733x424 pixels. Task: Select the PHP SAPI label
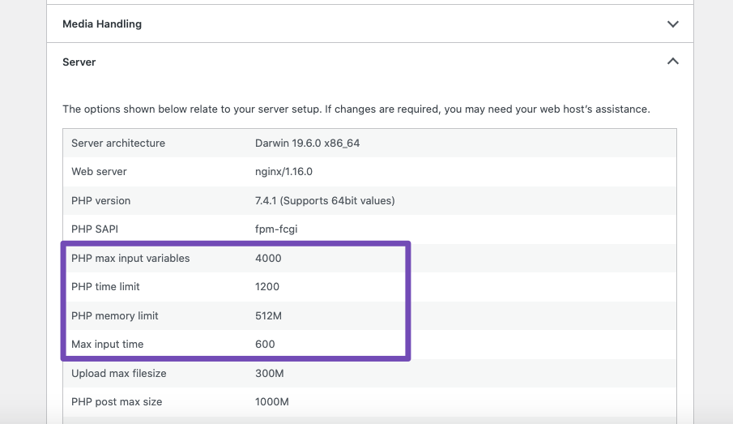[x=95, y=229]
